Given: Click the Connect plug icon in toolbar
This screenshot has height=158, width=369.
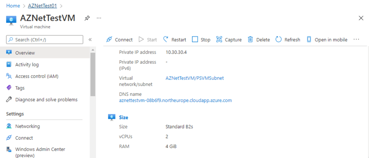Looking at the screenshot, I should (x=109, y=39).
